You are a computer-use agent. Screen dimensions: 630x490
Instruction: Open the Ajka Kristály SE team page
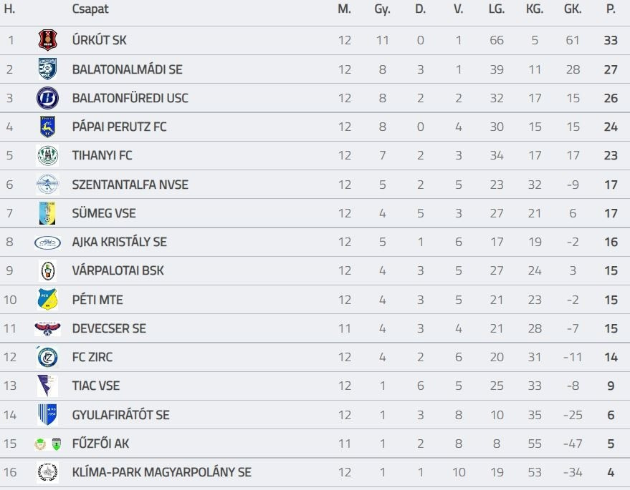pos(119,242)
